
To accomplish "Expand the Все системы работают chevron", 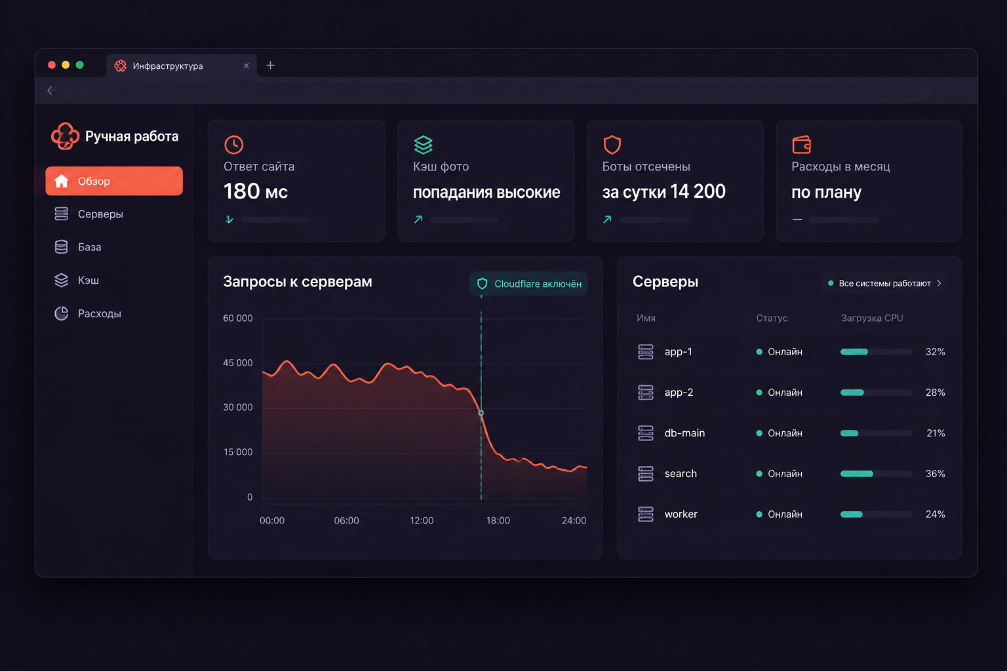I will tap(939, 283).
